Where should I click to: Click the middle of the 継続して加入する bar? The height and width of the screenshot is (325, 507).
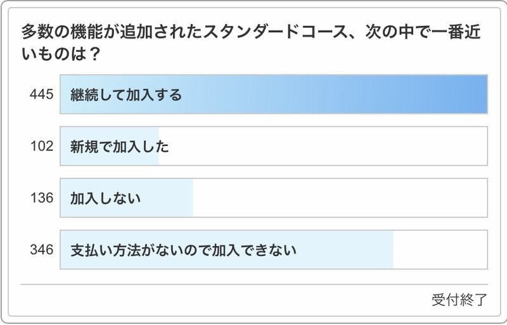point(274,95)
